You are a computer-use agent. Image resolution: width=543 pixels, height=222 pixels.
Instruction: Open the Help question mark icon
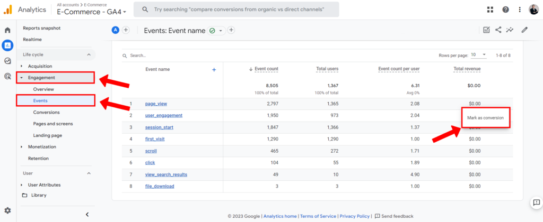click(505, 10)
